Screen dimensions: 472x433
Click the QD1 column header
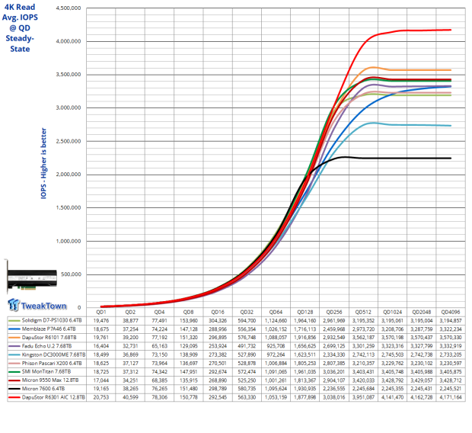coord(100,313)
